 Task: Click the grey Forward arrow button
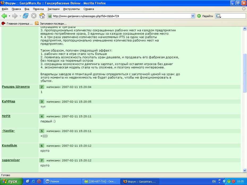pos(15,16)
